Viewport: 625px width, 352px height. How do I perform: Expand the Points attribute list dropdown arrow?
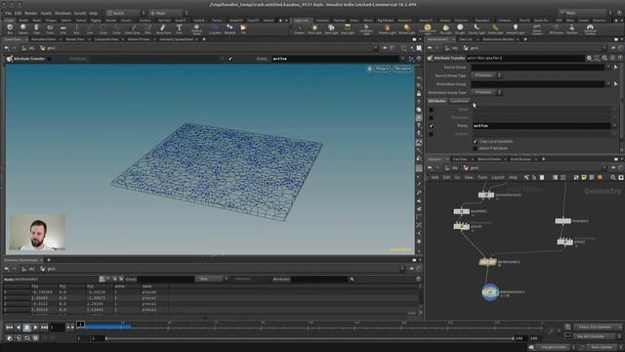[614, 126]
